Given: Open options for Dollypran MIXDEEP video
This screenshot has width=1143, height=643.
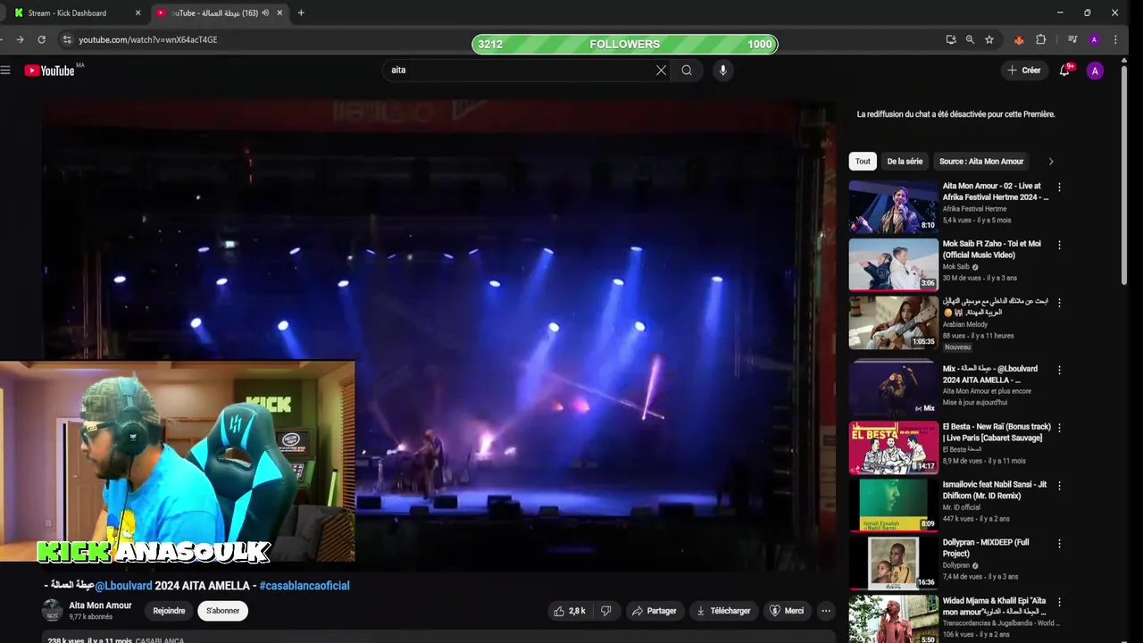Looking at the screenshot, I should [x=1060, y=543].
